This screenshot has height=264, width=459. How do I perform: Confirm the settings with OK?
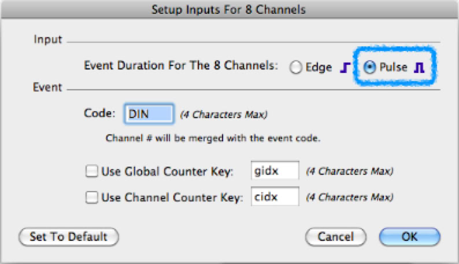tap(410, 237)
